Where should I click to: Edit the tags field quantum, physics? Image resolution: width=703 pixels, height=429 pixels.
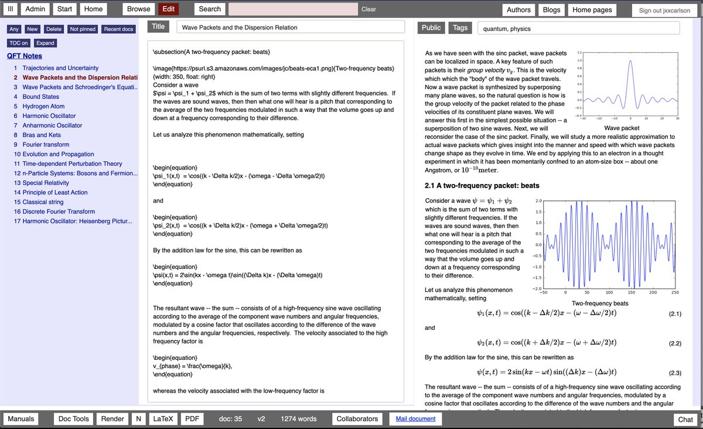(x=578, y=28)
